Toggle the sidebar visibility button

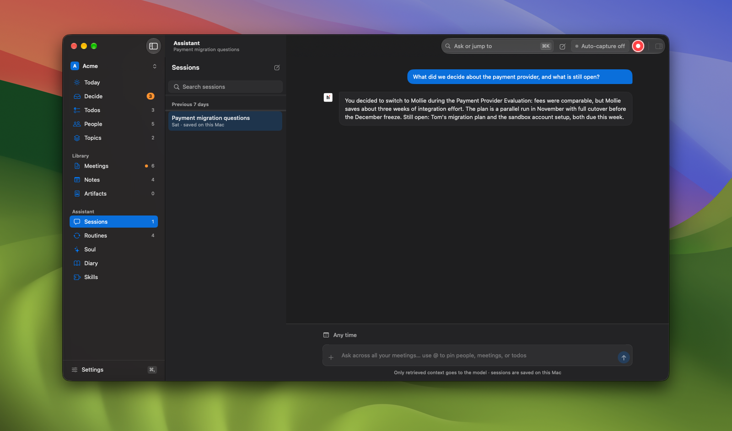tap(153, 46)
